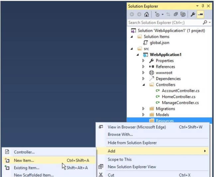Open HomeController.cs file
Viewport: 216px width, 177px height.
178,97
